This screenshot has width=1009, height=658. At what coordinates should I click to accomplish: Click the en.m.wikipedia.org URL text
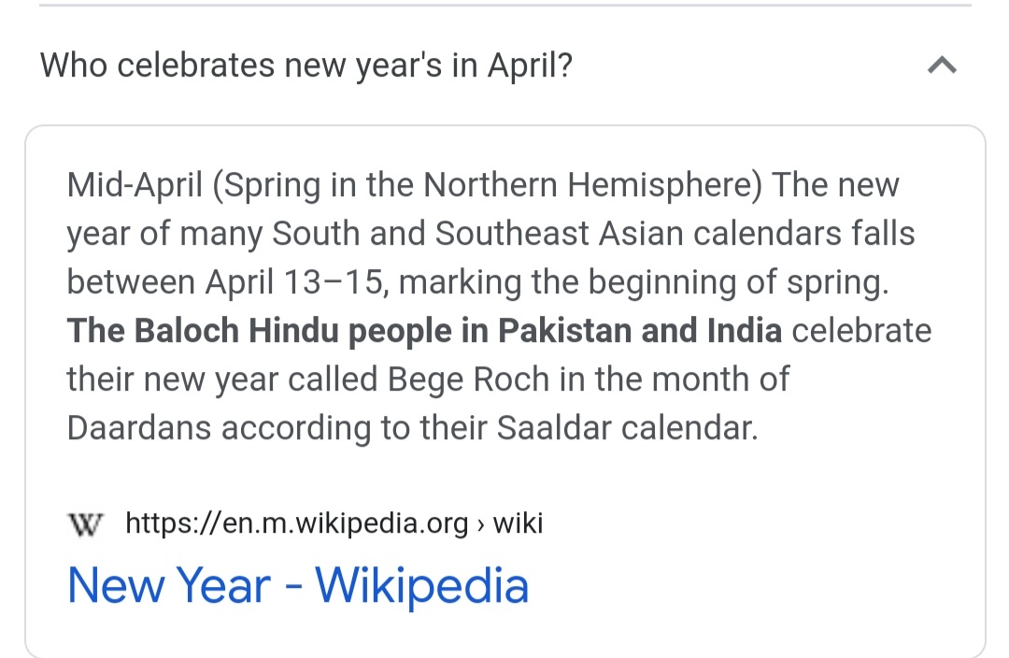[x=296, y=523]
